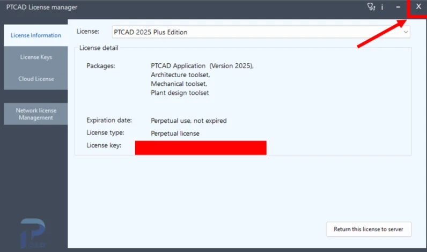This screenshot has height=252, width=427.
Task: Select the 'Perpetual license' value
Action: tap(175, 134)
